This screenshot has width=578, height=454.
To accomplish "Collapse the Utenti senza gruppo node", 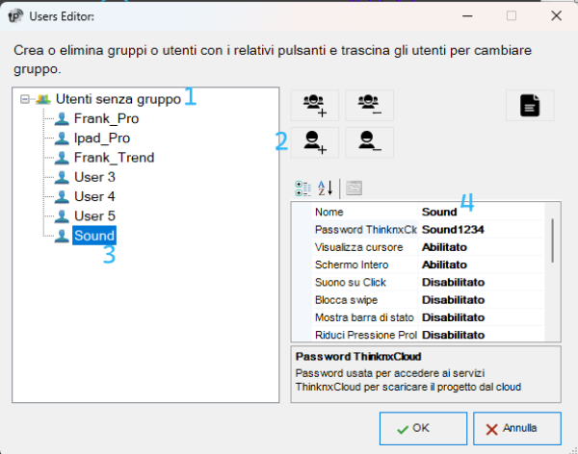I will click(x=25, y=99).
